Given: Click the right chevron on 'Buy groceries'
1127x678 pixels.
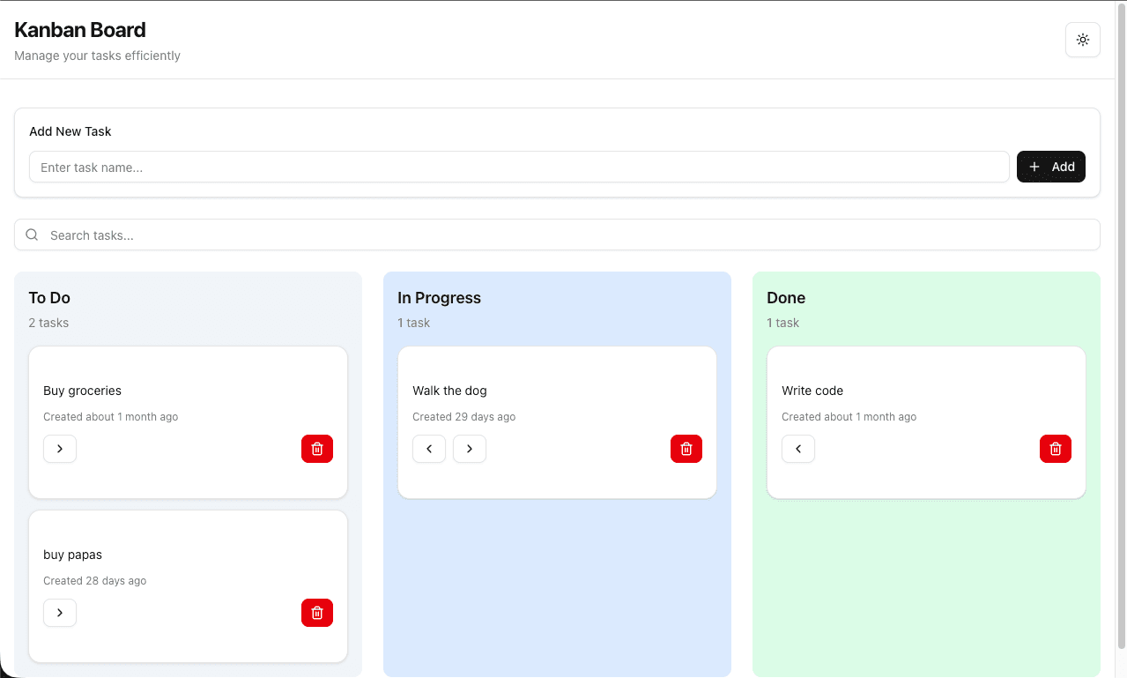Looking at the screenshot, I should click(59, 449).
